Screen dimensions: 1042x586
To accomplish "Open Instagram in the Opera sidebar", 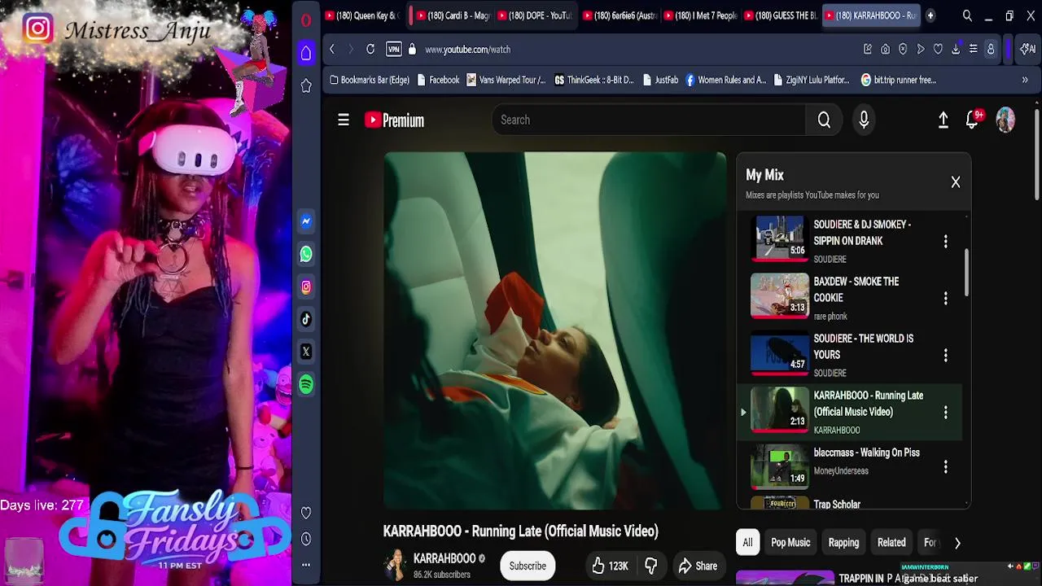I will coord(306,286).
